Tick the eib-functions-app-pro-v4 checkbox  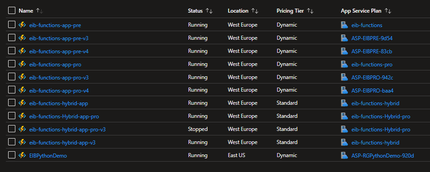pos(11,90)
